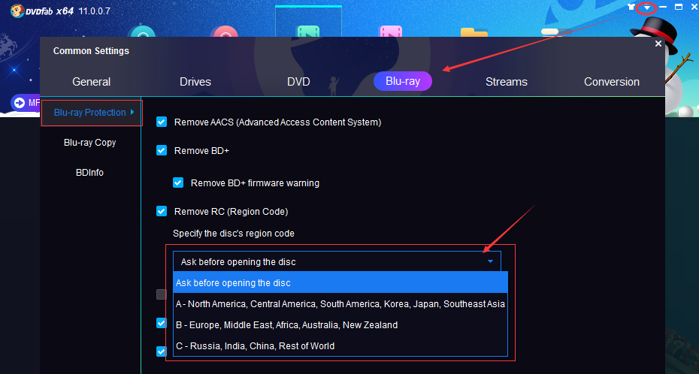Screen dimensions: 699x374
Task: Choose region A - North America option
Action: pyautogui.click(x=340, y=304)
